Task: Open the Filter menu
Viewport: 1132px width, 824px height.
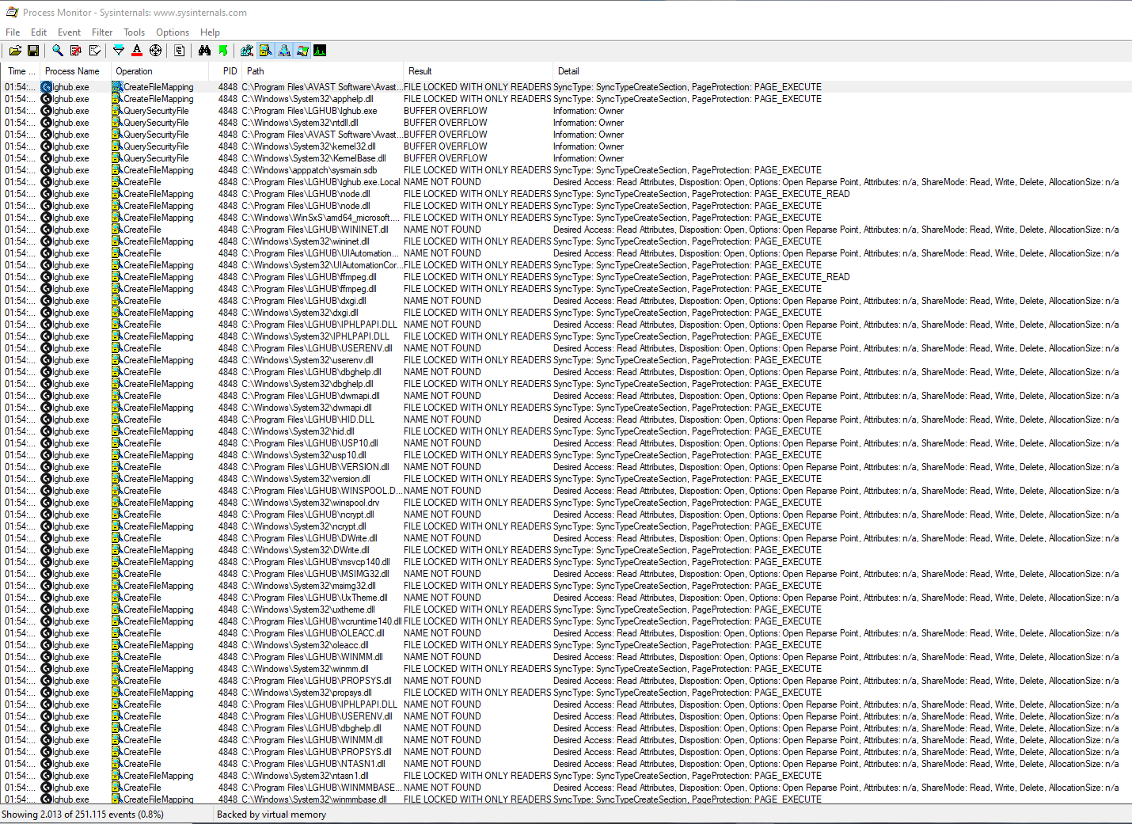Action: pos(102,32)
